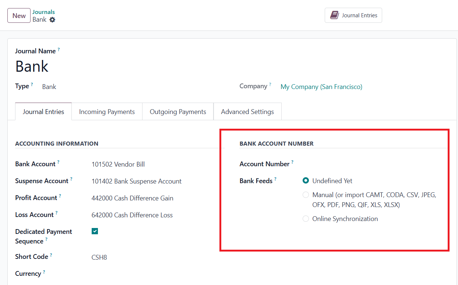The height and width of the screenshot is (285, 458).
Task: Click the help icon beside Short Code
Action: 51,255
